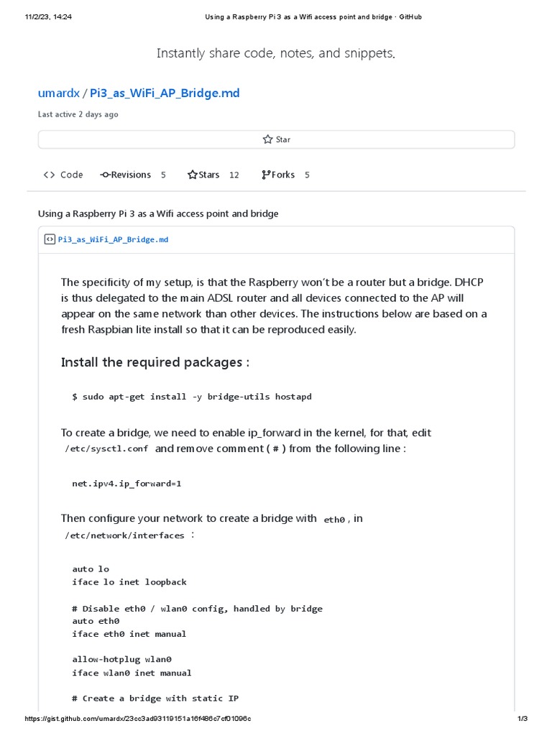Click the code icon in the file header
Screen dimensions: 552x736
click(x=50, y=239)
